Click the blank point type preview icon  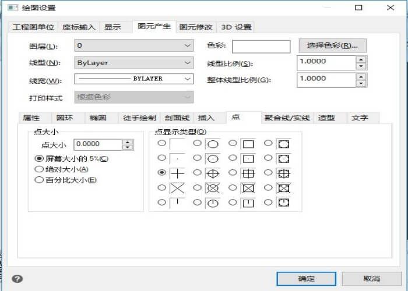point(177,144)
